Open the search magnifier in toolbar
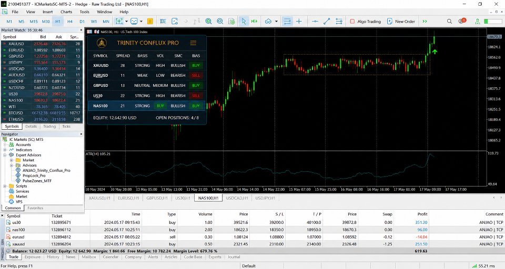Viewport: 505px width, 269px height. 449,21
